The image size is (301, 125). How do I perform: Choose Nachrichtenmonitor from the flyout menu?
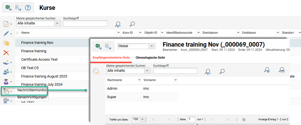[x=32, y=90]
